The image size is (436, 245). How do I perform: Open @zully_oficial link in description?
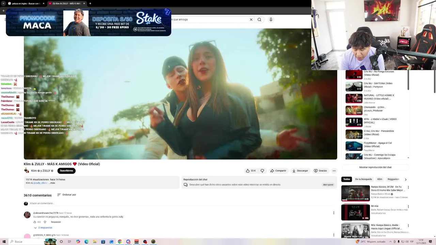[x=41, y=183]
